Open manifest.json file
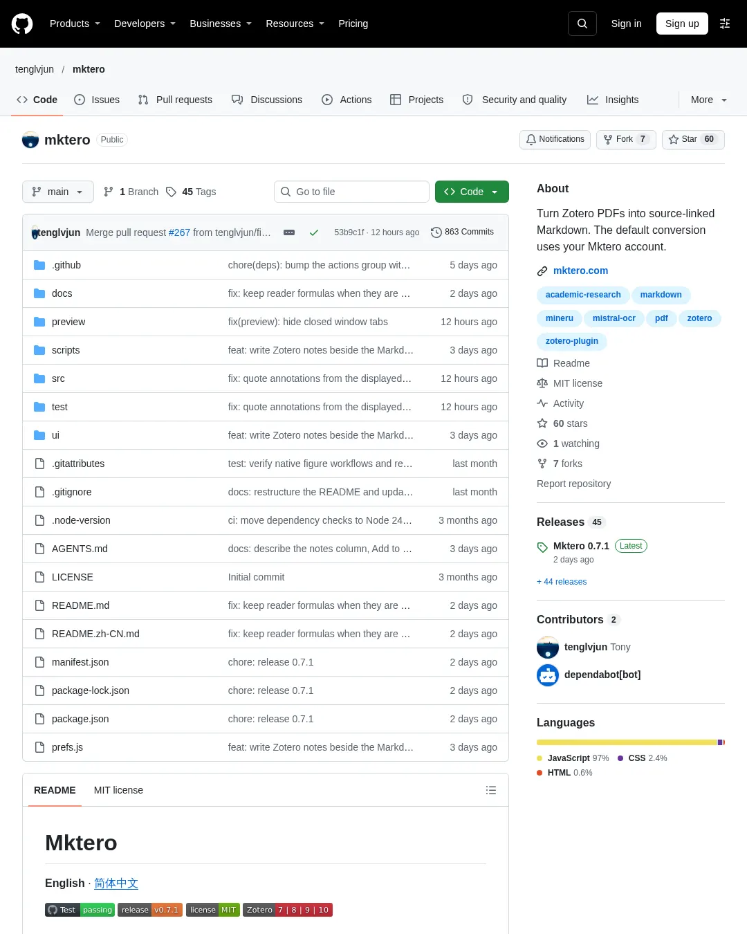 [80, 662]
